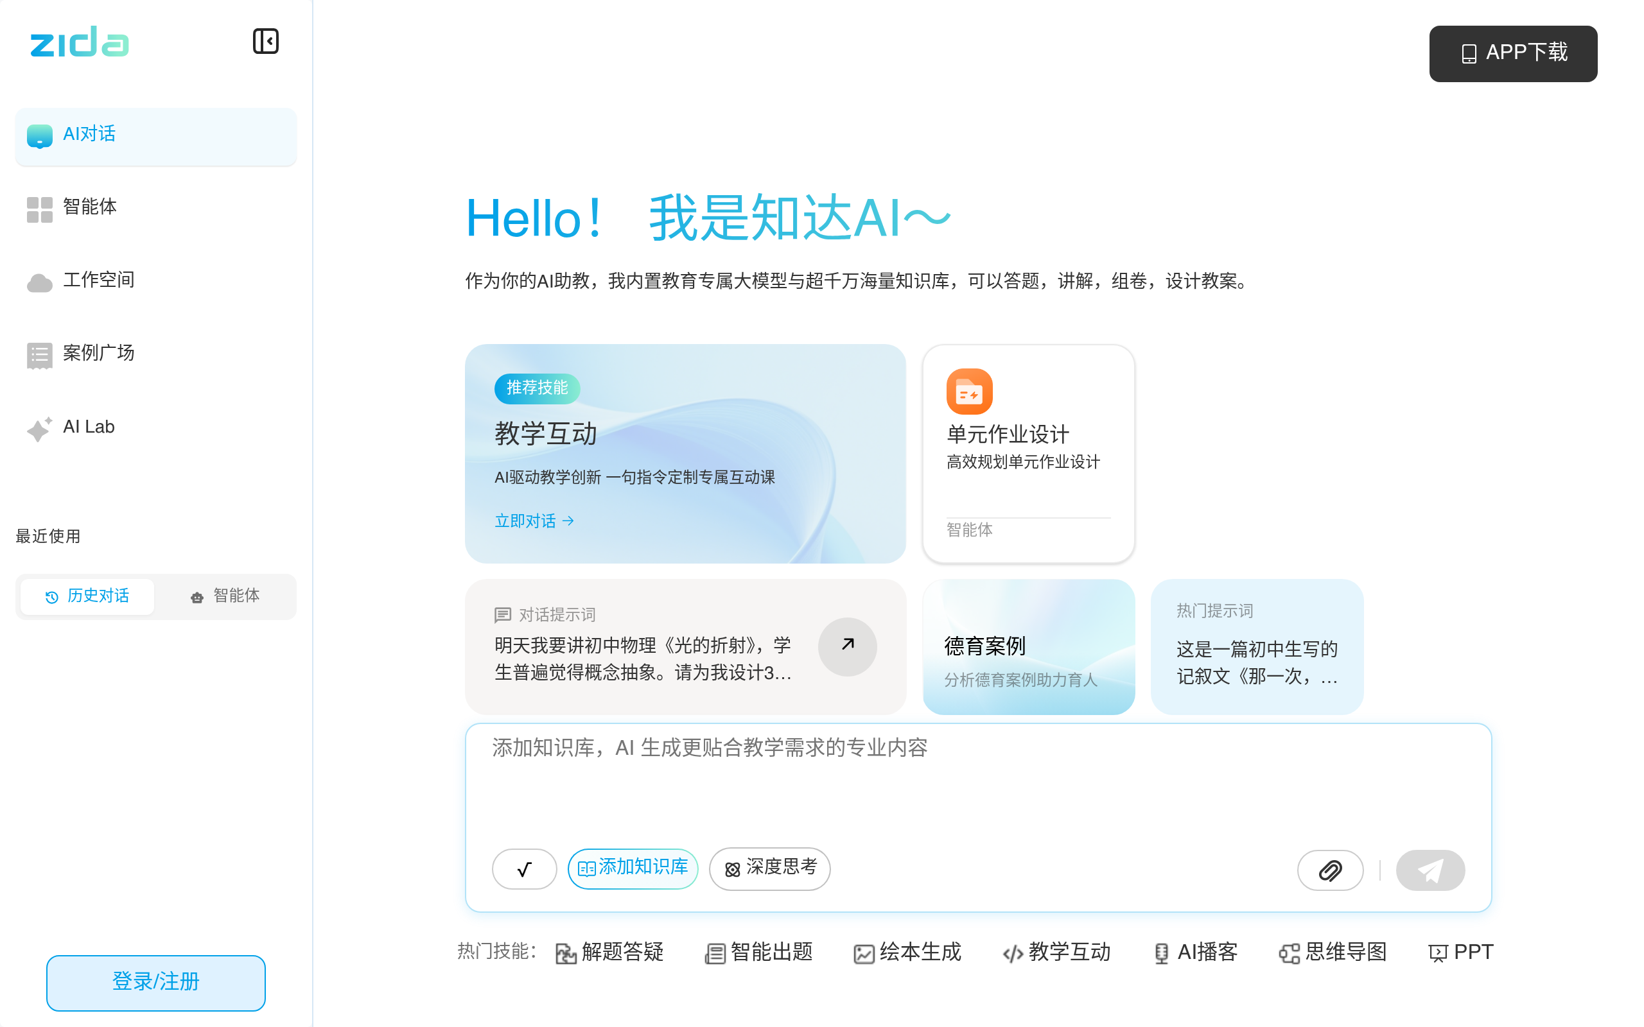1644x1027 pixels.
Task: Open the 单元作业设计 card
Action: (x=1029, y=454)
